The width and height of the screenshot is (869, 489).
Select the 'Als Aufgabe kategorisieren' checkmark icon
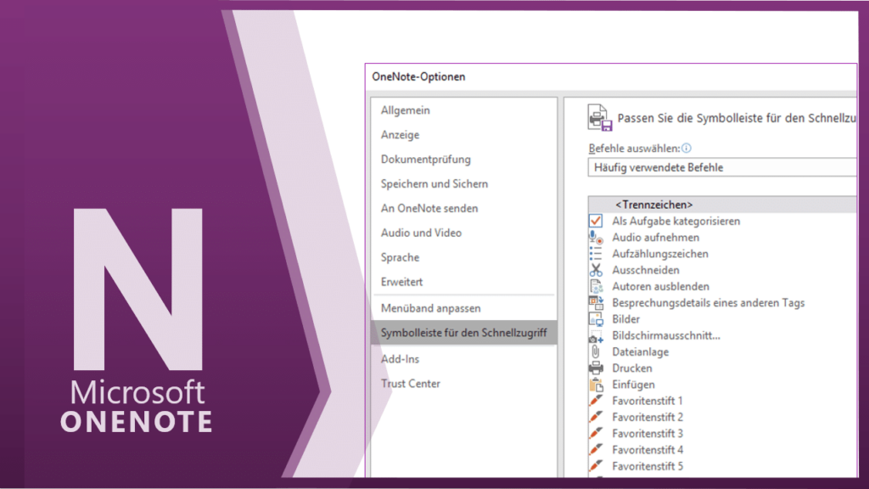[x=596, y=221]
